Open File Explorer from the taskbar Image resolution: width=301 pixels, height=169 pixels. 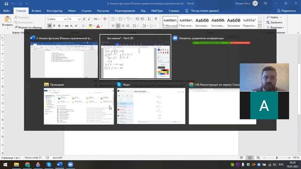coord(16,165)
